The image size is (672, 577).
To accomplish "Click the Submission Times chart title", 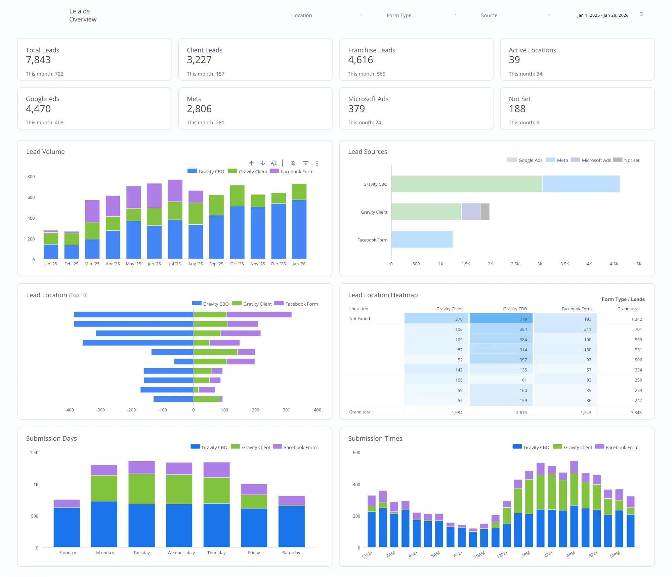I will [x=375, y=438].
